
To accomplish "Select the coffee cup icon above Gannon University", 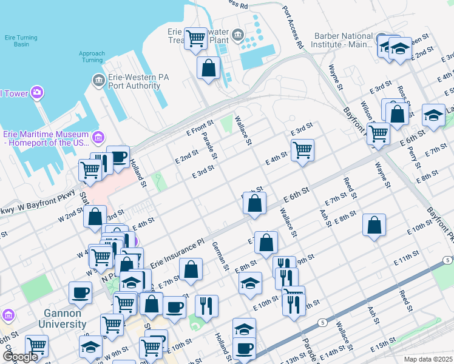I will tap(80, 293).
